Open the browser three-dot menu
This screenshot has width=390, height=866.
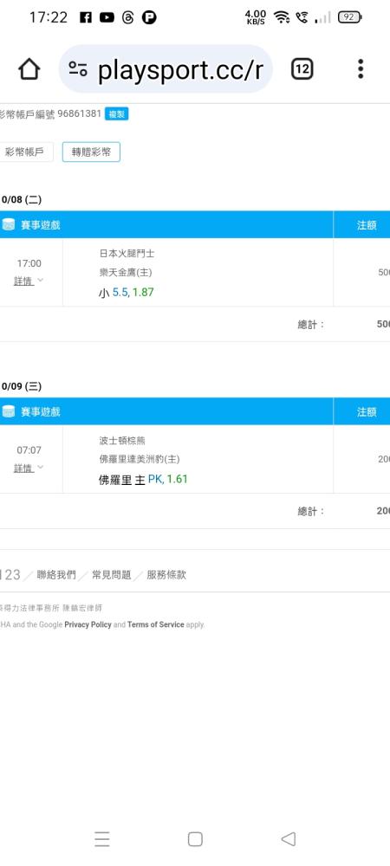(x=361, y=69)
